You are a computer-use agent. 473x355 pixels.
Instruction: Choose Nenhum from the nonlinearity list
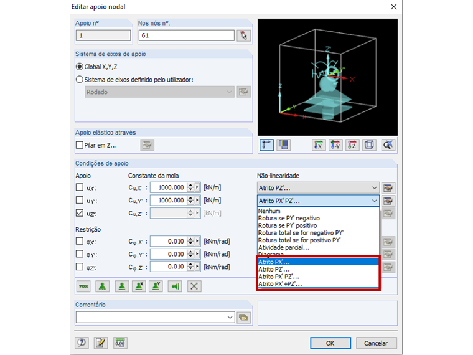point(318,211)
